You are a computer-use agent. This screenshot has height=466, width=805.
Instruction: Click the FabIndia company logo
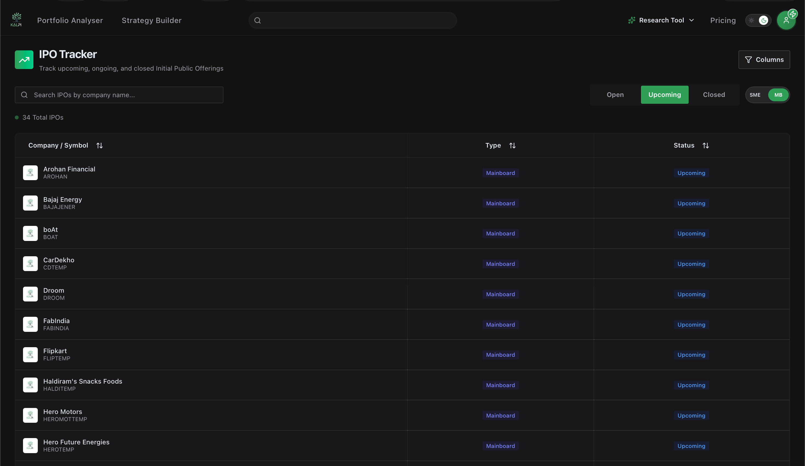tap(30, 324)
